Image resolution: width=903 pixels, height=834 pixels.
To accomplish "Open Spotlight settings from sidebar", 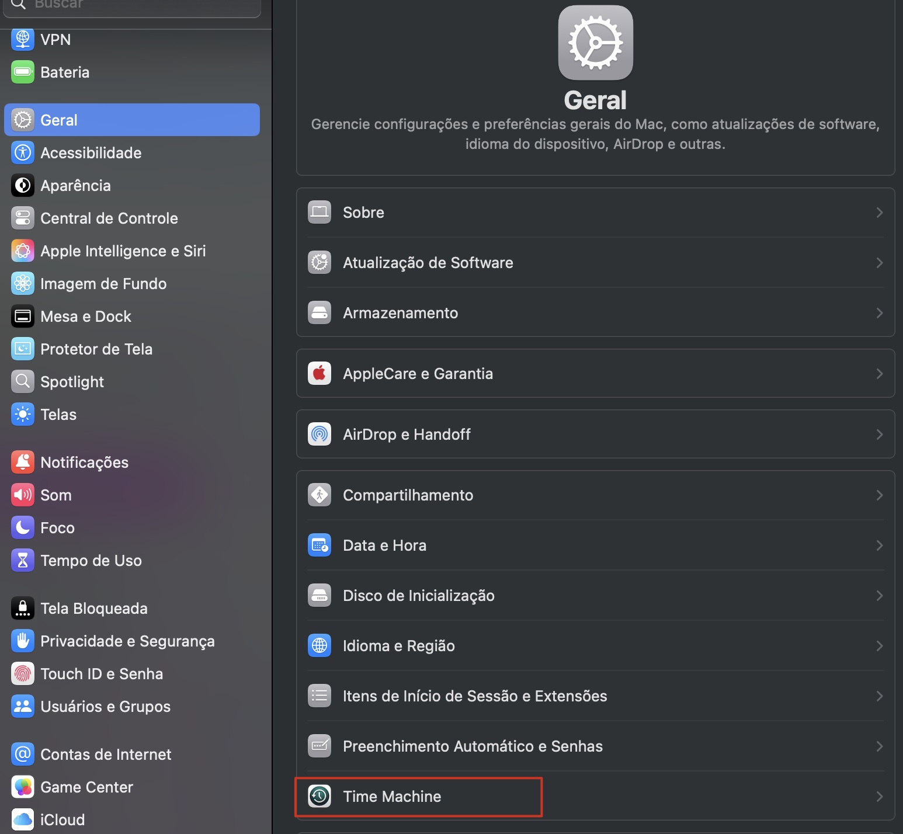I will 22,381.
